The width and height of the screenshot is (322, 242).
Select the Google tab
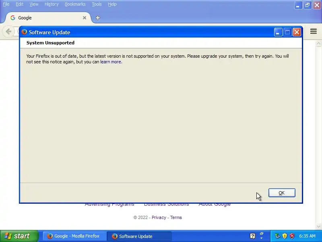click(x=47, y=18)
